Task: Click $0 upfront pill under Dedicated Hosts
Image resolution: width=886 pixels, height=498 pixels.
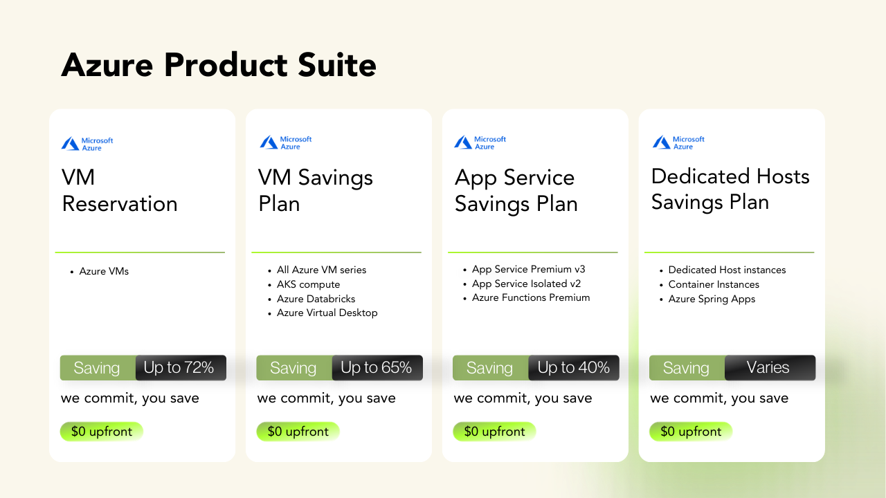Action: [691, 432]
